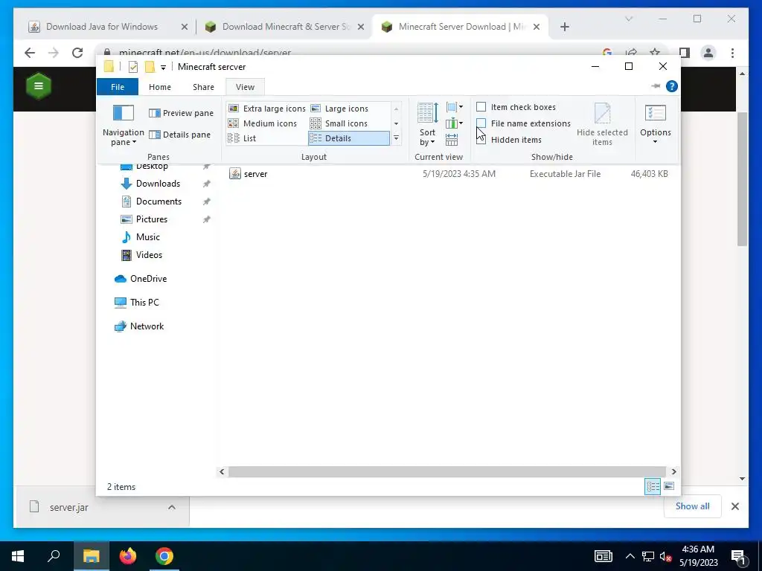762x571 pixels.
Task: Select the server jar file
Action: [448, 174]
